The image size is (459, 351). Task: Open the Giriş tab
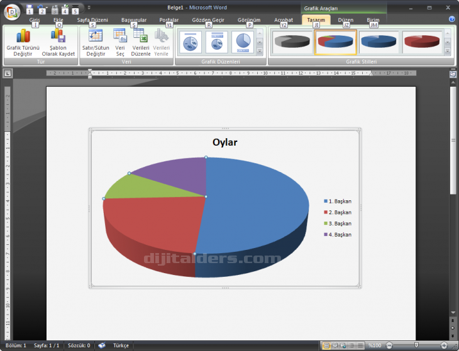coord(35,20)
